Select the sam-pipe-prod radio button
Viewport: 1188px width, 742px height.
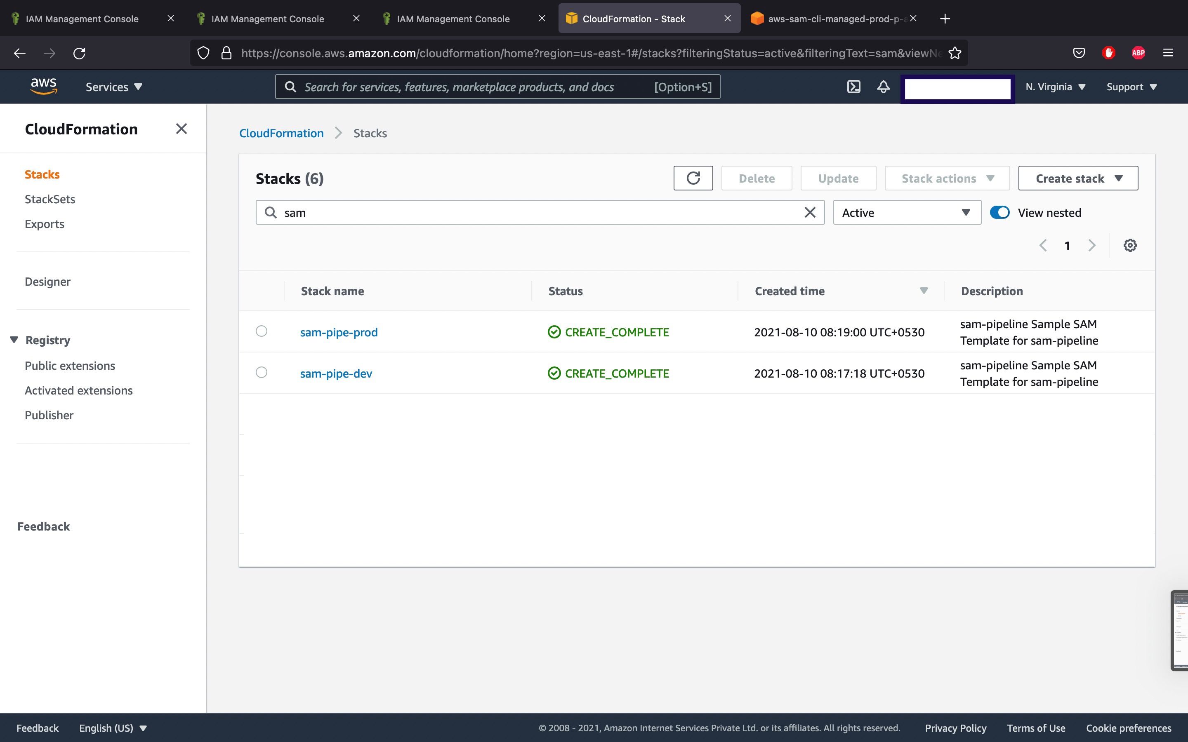click(x=261, y=331)
